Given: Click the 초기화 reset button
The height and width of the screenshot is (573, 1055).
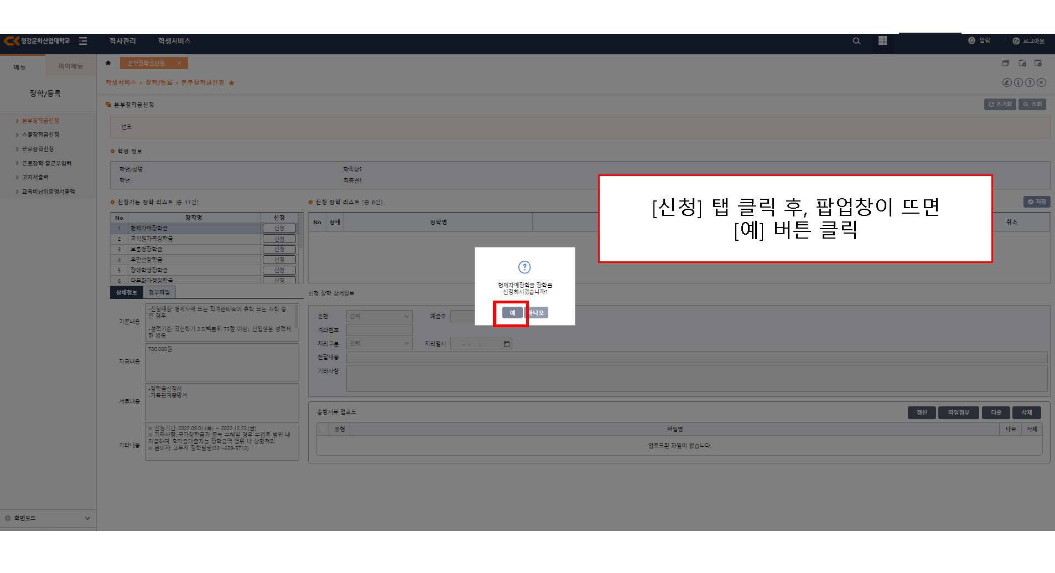Looking at the screenshot, I should coord(1000,104).
